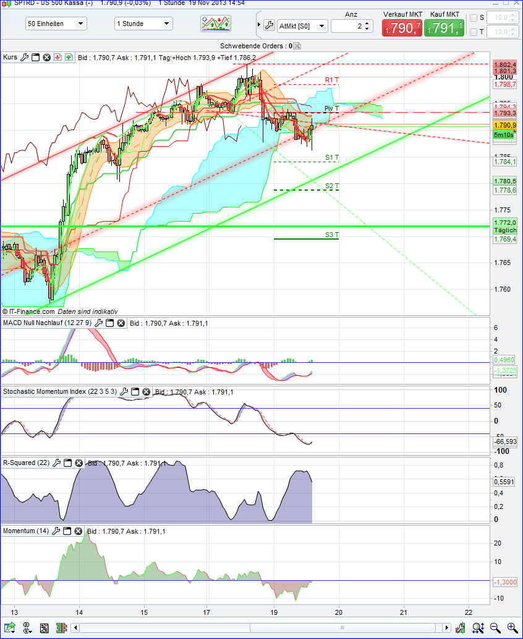Click the green buy arrow icon in Kurs panel
The height and width of the screenshot is (639, 523).
pyautogui.click(x=69, y=57)
